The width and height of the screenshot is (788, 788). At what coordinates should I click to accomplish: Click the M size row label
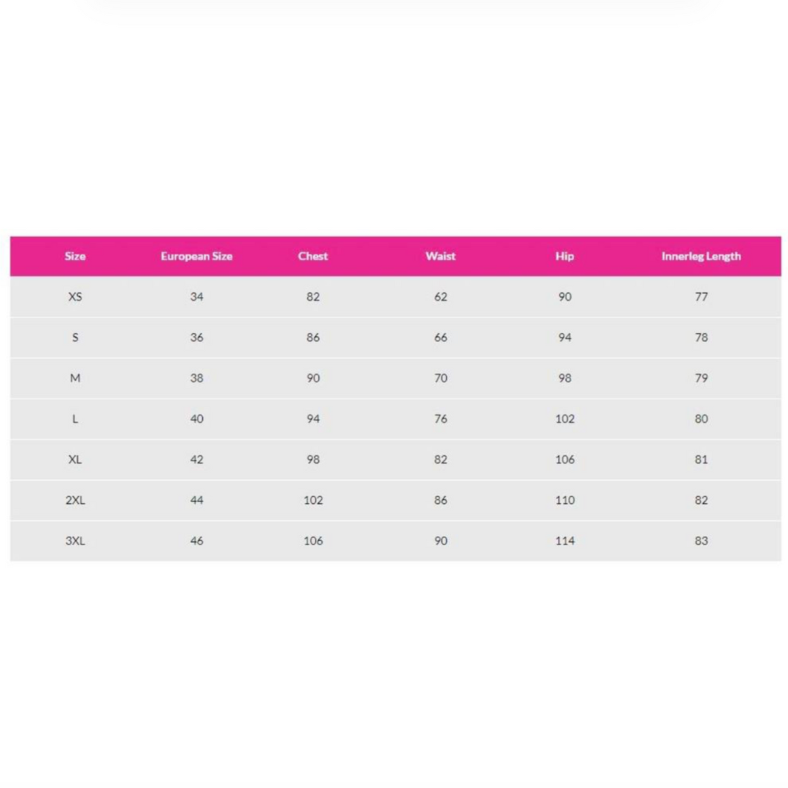75,379
